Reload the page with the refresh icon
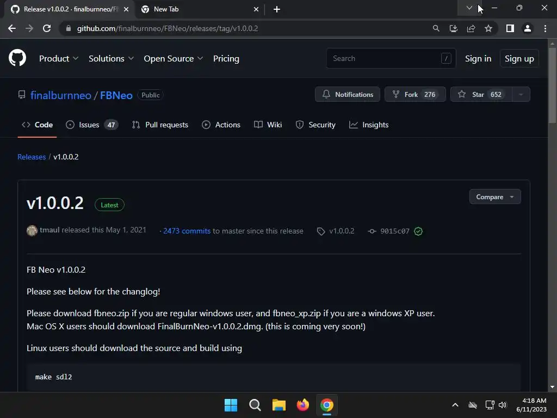557x418 pixels. pyautogui.click(x=47, y=28)
